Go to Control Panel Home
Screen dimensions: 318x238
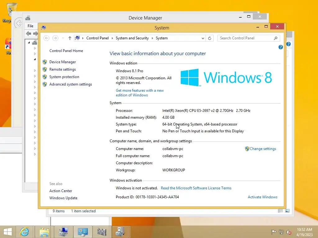(x=66, y=51)
